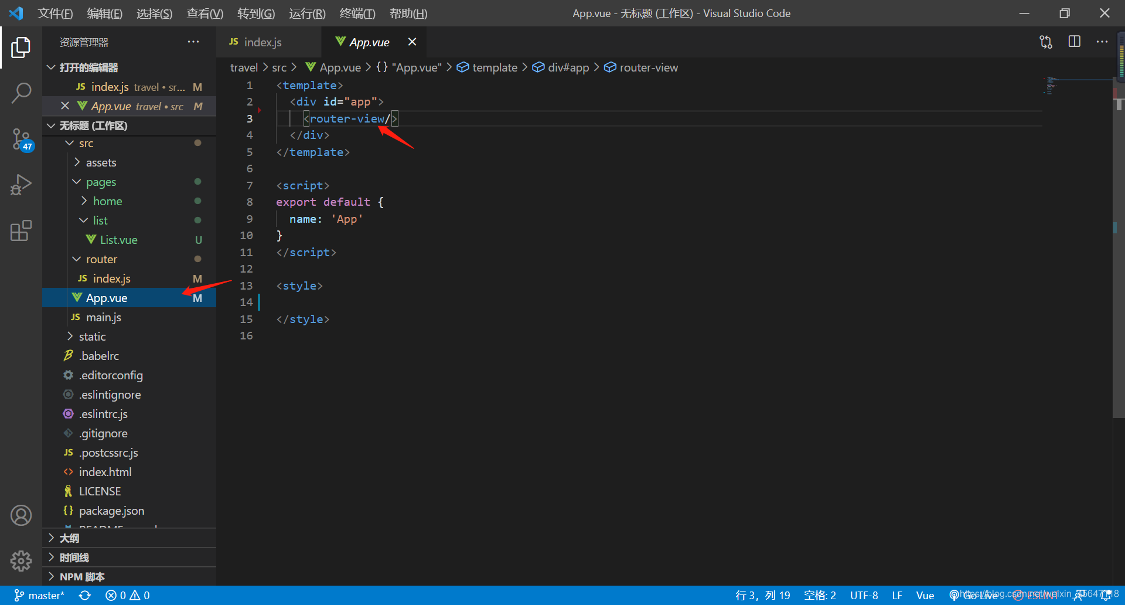Open the Manage gear icon

(x=21, y=561)
